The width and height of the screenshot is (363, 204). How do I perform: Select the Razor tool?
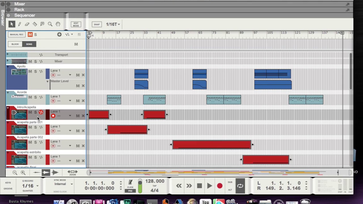click(x=35, y=24)
